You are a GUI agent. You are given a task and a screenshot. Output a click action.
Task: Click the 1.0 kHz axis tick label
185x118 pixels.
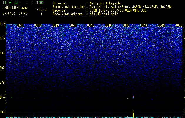point(2,53)
